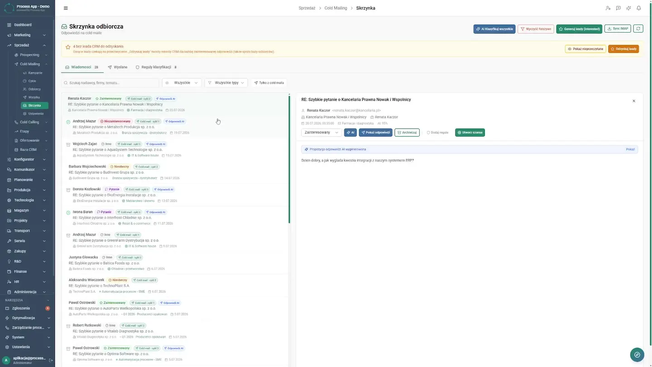Open Ustawienia under Cold Mailing
The width and height of the screenshot is (652, 367).
pyautogui.click(x=35, y=114)
